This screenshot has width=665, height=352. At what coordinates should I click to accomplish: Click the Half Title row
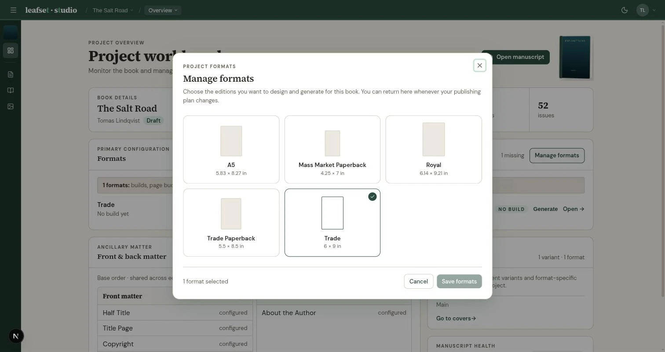pos(175,313)
